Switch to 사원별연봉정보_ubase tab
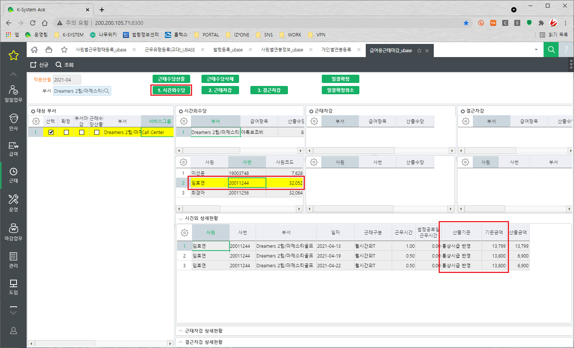574x348 pixels. (x=282, y=50)
